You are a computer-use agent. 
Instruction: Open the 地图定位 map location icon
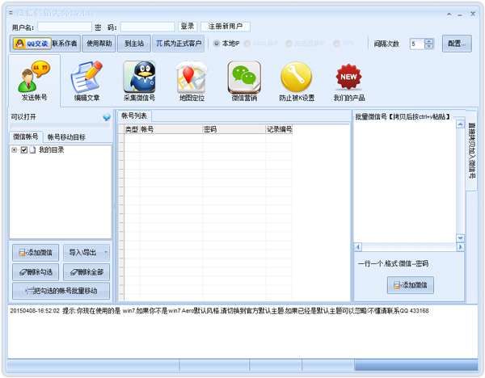[192, 81]
